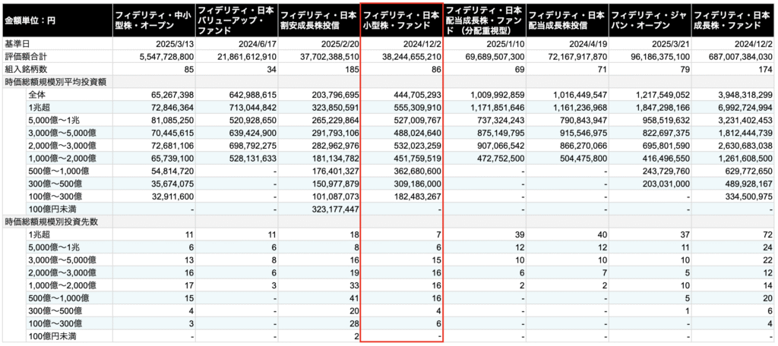Select cell 243,729,760 in 500億〜1,000億 row
Viewport: 778px width, 346px height.
(x=666, y=171)
